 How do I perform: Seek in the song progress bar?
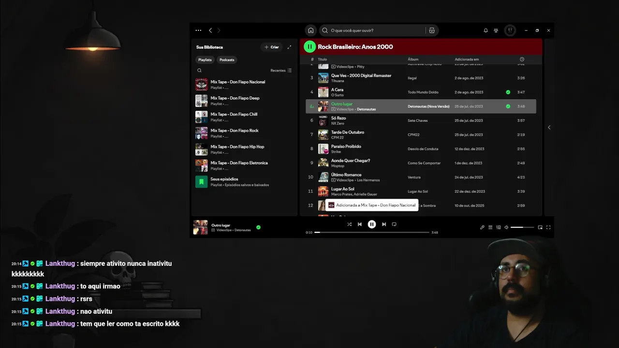[372, 232]
